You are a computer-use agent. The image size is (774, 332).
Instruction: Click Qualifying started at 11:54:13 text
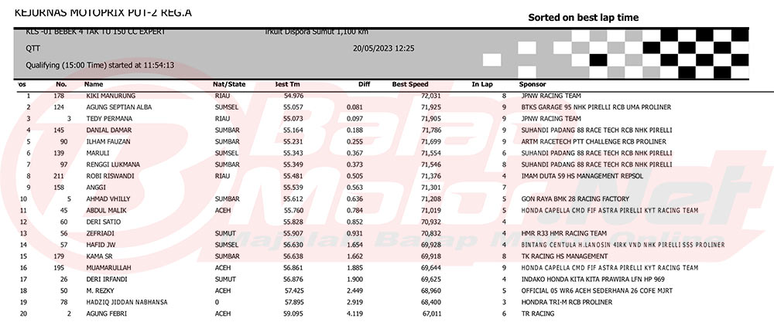100,65
